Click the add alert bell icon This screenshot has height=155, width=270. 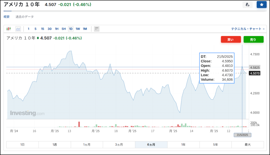tap(247, 5)
